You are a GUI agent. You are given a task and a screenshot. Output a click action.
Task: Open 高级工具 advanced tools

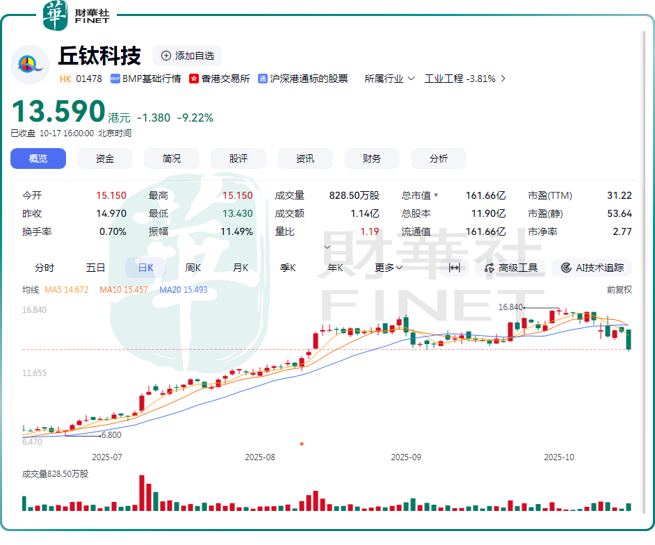point(511,268)
